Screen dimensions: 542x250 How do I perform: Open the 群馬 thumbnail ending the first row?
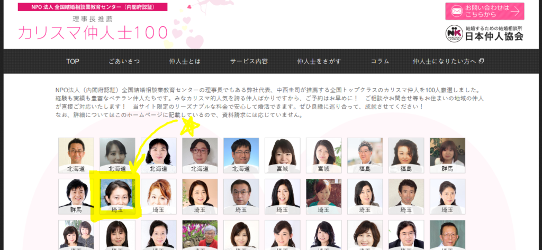point(448,155)
